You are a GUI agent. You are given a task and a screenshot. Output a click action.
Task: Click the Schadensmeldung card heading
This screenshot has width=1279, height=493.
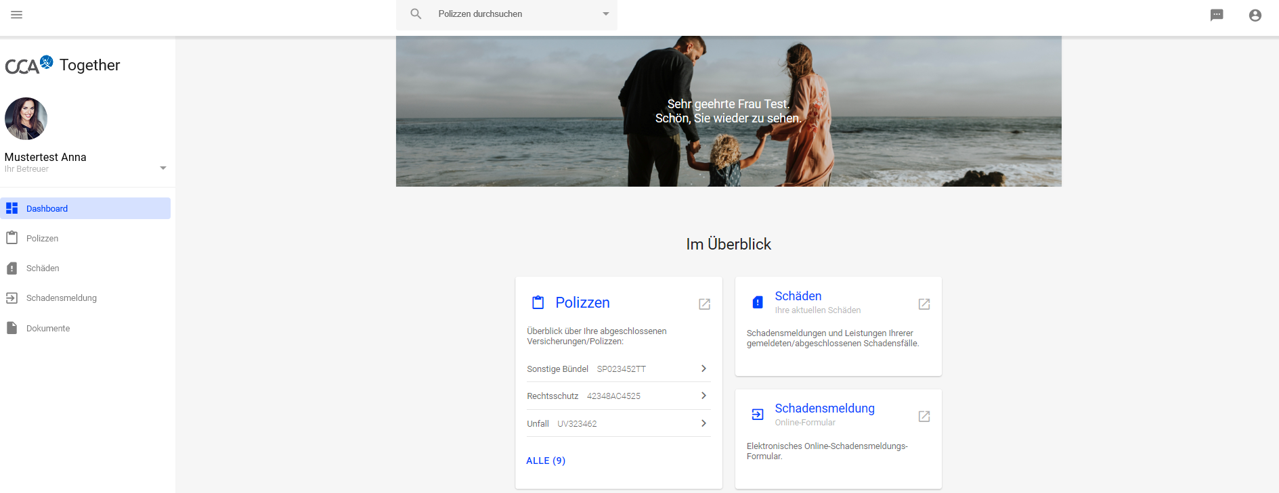coord(825,408)
